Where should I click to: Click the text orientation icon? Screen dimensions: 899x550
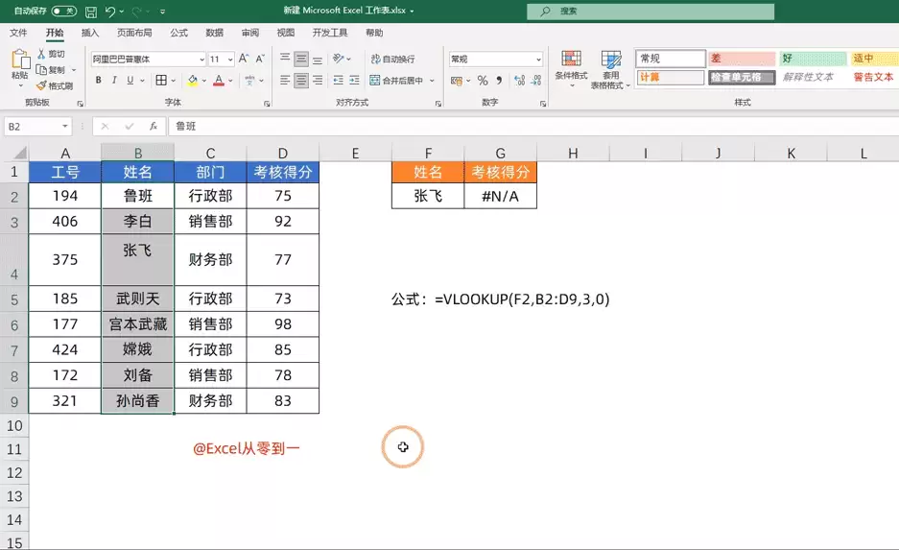[x=339, y=59]
